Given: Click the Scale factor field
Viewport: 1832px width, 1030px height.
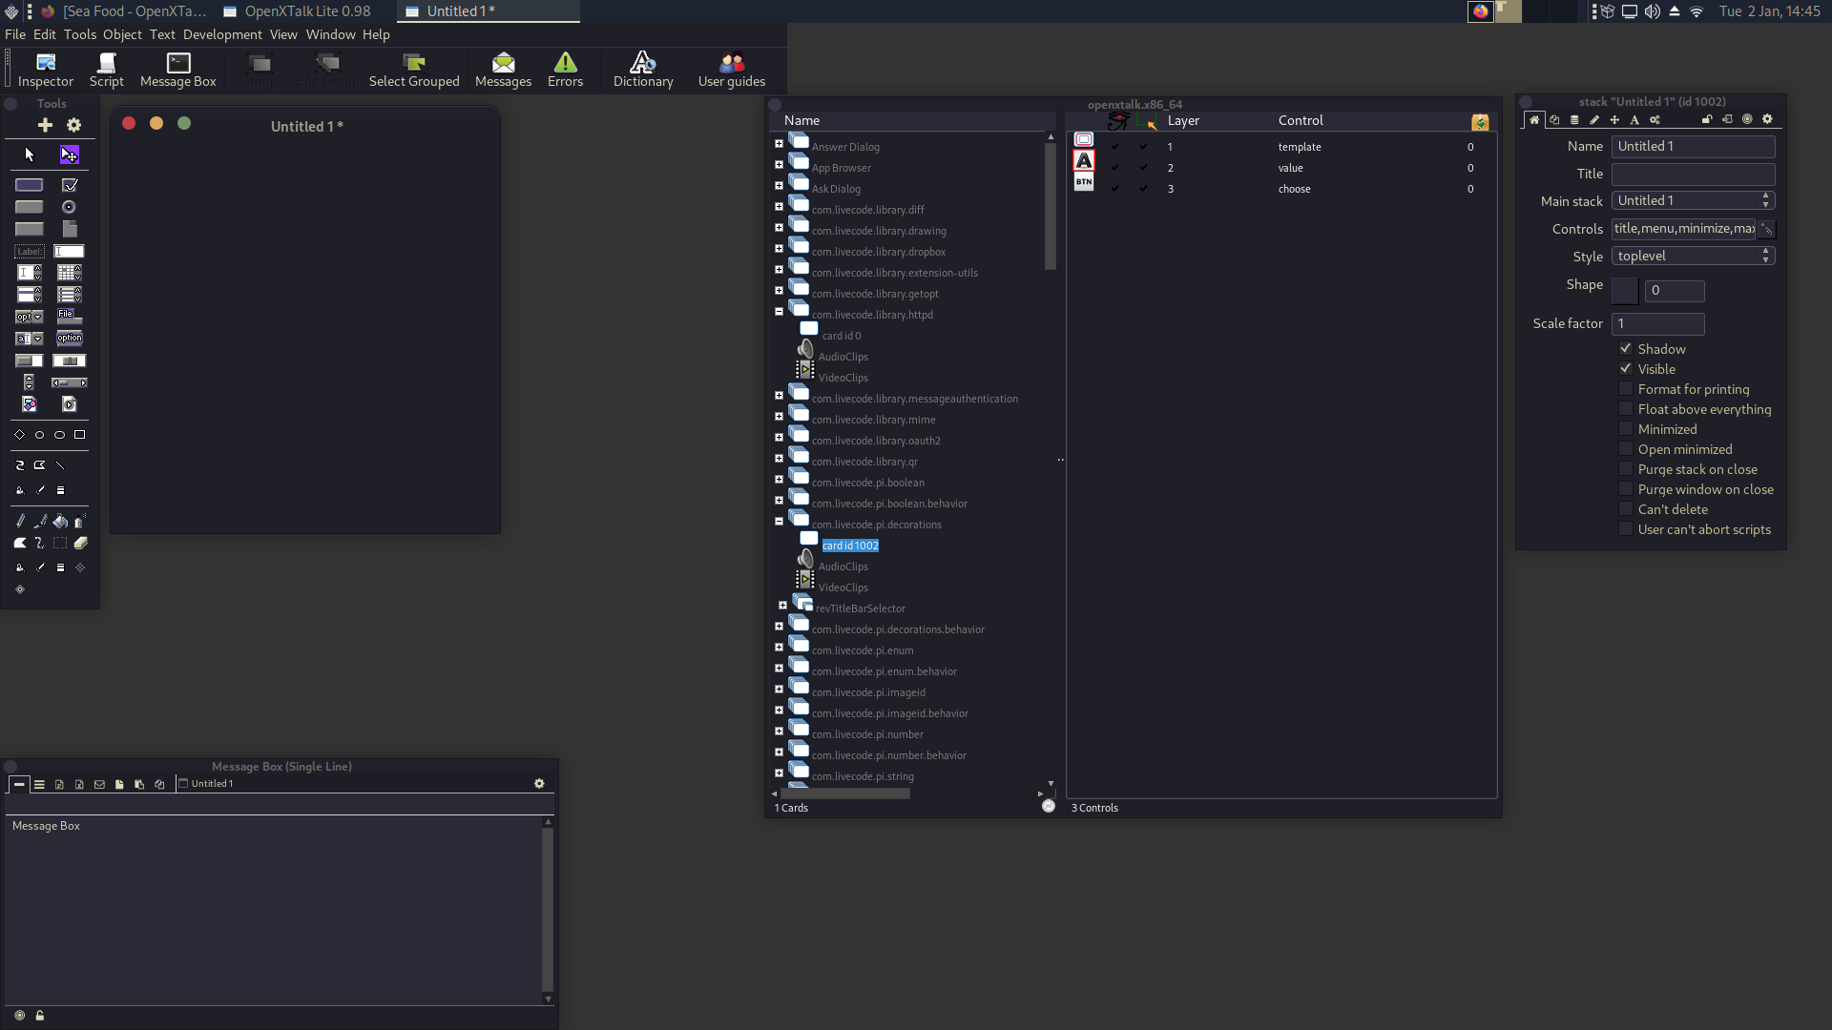Looking at the screenshot, I should 1657,323.
